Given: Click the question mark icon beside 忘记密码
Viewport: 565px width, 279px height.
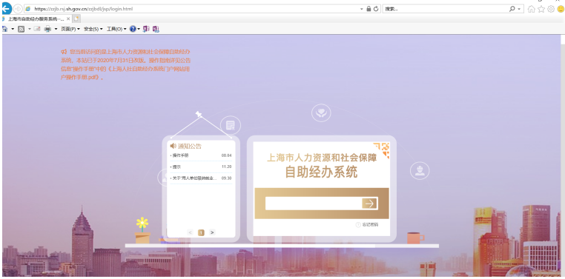Looking at the screenshot, I should (358, 225).
